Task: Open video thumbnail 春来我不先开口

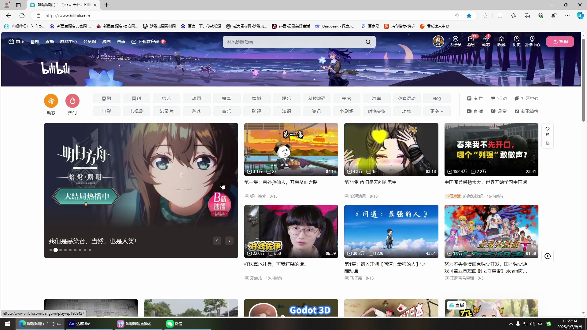Action: click(491, 149)
